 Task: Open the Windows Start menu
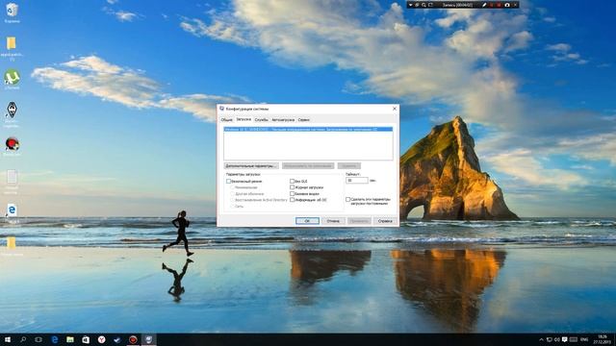click(x=7, y=339)
